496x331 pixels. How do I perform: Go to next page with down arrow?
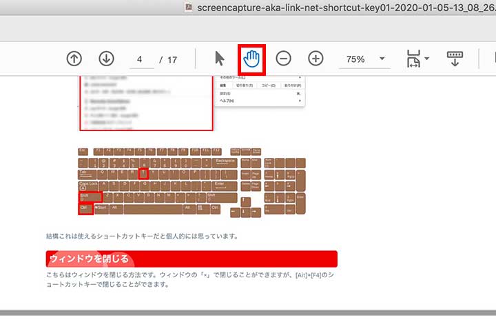[106, 59]
